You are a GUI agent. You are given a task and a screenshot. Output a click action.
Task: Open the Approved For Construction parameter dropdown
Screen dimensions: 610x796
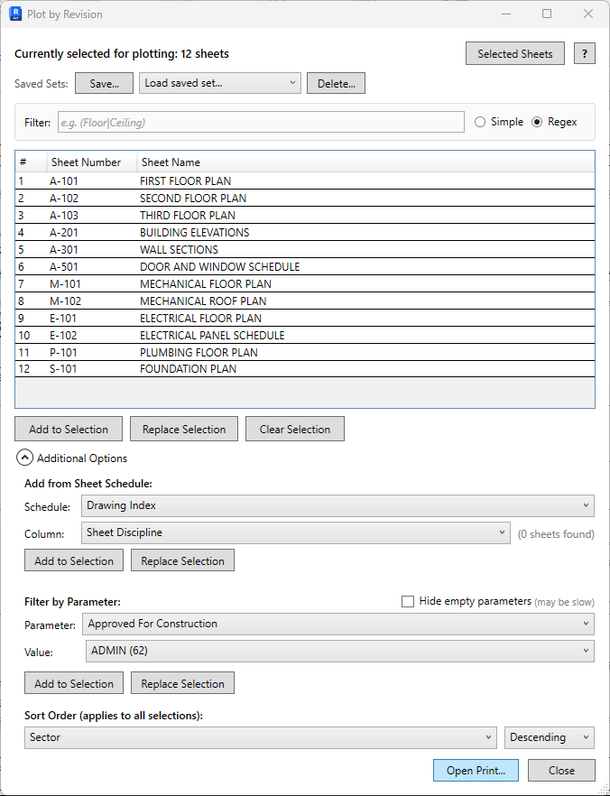[x=337, y=623]
